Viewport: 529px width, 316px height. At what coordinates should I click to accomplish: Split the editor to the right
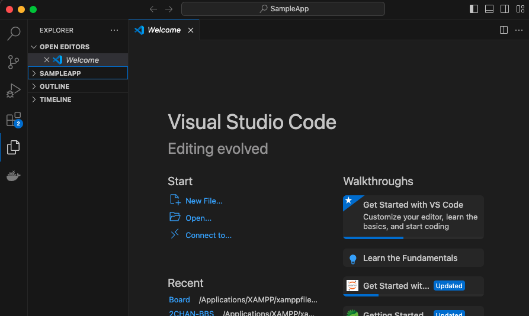tap(504, 30)
